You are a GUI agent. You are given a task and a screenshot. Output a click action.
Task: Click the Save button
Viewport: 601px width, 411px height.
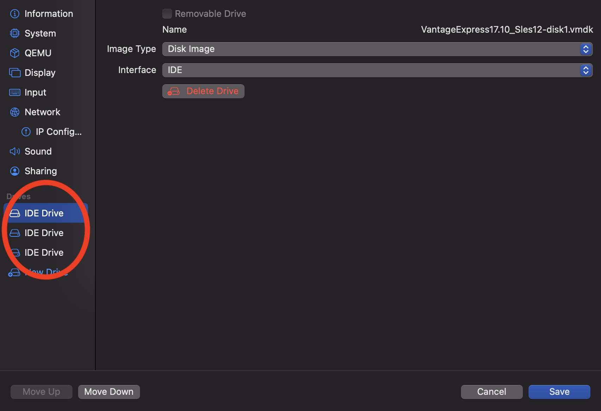[x=559, y=392]
